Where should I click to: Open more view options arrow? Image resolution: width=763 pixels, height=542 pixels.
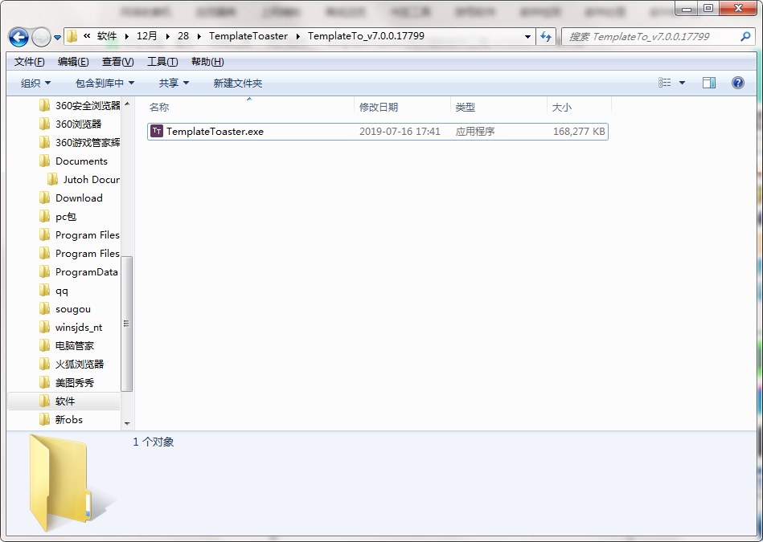[x=683, y=84]
